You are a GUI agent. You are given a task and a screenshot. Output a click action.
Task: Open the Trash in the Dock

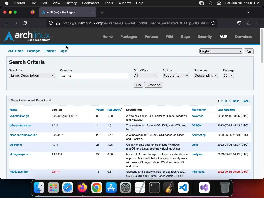coord(225,187)
